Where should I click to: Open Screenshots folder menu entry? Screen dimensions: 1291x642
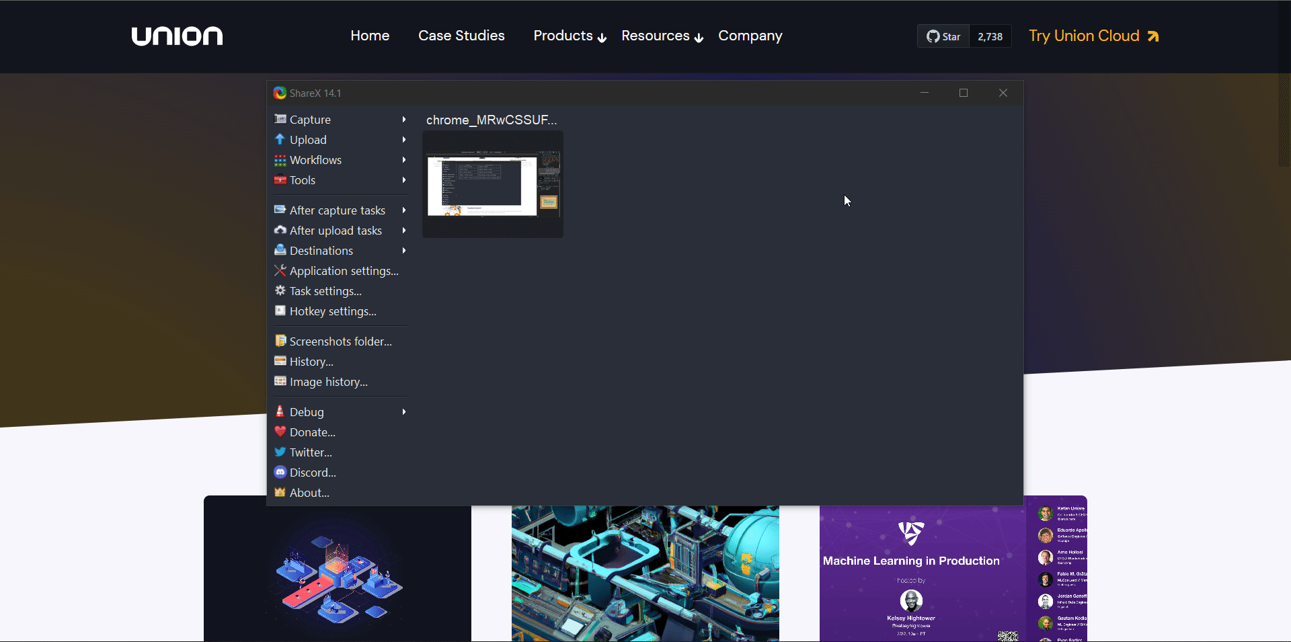coord(340,341)
